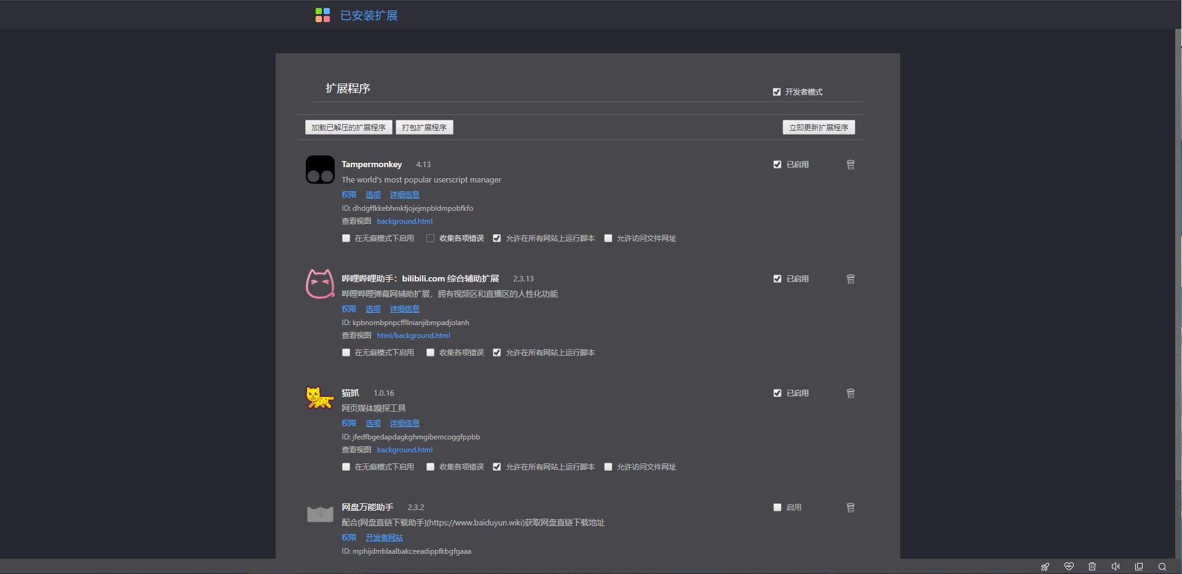Click the 已安装扩展 page title

coord(369,15)
